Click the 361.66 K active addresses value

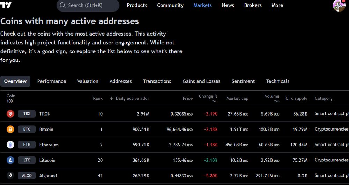point(141,160)
